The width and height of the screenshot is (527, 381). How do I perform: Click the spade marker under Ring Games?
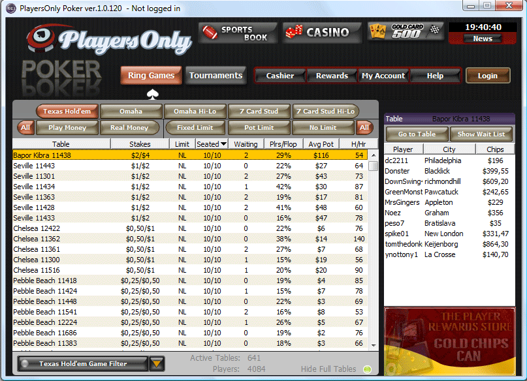(x=153, y=95)
